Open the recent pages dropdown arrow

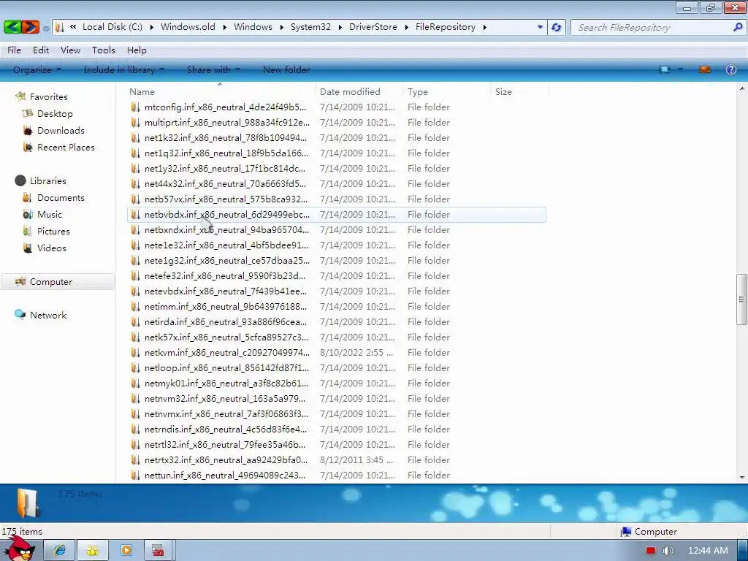pyautogui.click(x=46, y=28)
